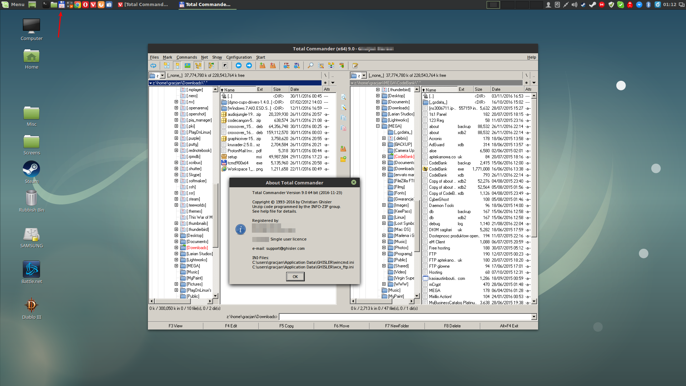The height and width of the screenshot is (386, 686).
Task: Go back with blue left arrow
Action: pyautogui.click(x=238, y=65)
